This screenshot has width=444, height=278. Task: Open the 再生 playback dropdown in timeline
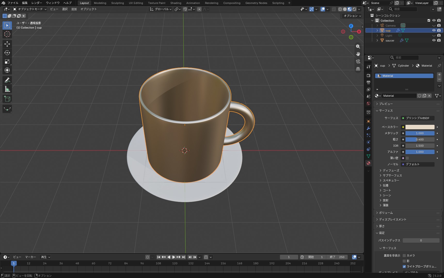46,257
